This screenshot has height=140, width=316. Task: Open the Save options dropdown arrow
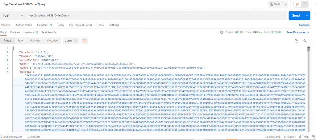pos(285,4)
